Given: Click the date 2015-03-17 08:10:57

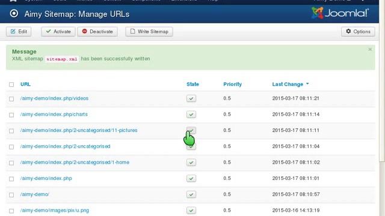Looking at the screenshot, I should pos(296,194).
